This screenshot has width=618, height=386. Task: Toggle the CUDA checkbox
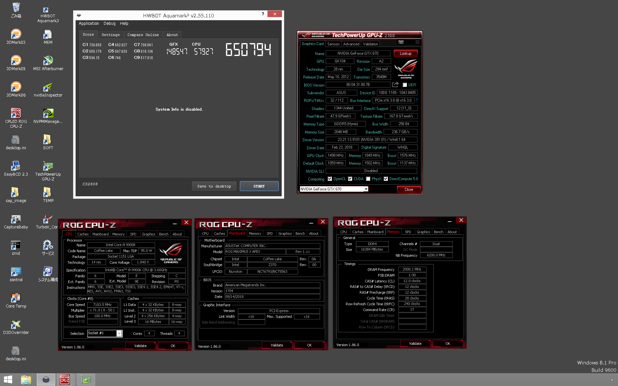[350, 179]
